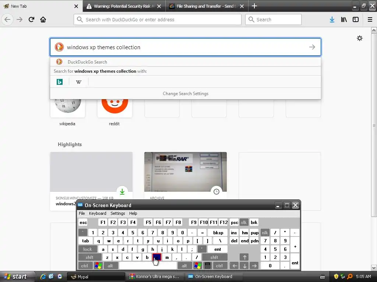This screenshot has width=377, height=282.
Task: Click the windows xp themes search field
Action: click(x=186, y=47)
